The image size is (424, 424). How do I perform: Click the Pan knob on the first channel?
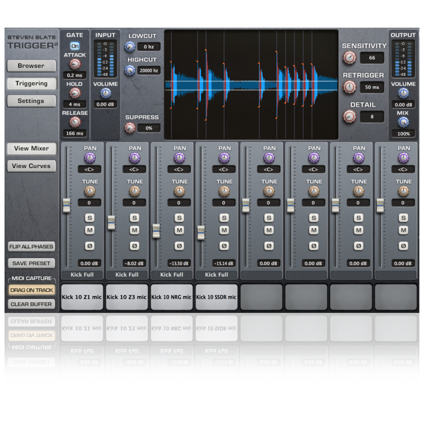click(89, 157)
